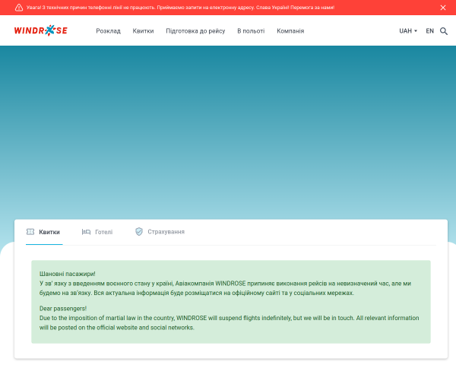Image resolution: width=456 pixels, height=365 pixels.
Task: Click the ticket icon beside Квитки tab
Action: [30, 232]
